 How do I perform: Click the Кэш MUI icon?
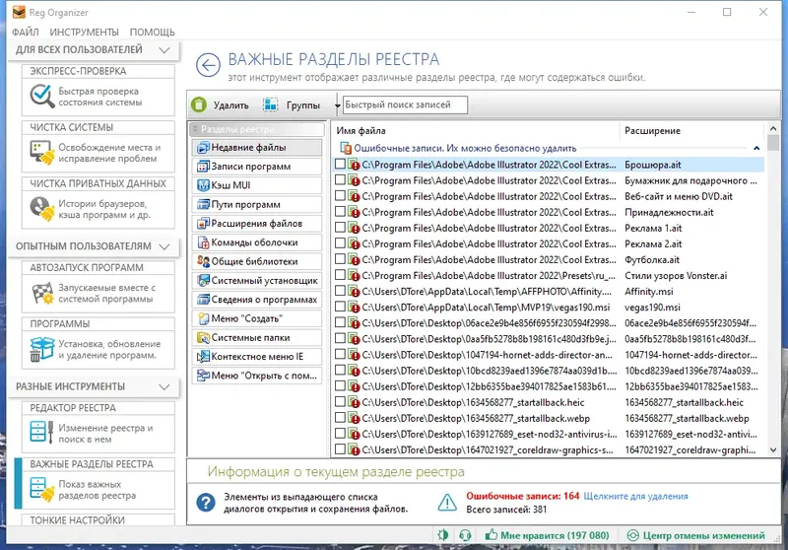pyautogui.click(x=203, y=185)
